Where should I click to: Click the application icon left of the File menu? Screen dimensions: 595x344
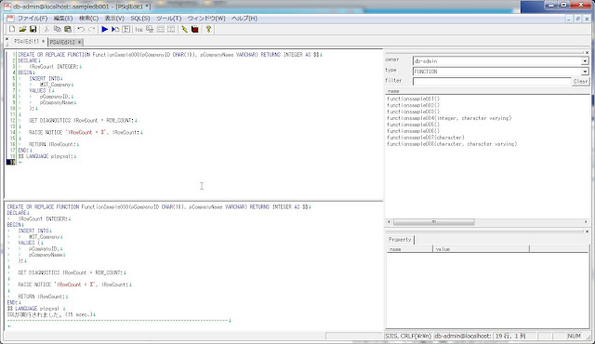10,19
